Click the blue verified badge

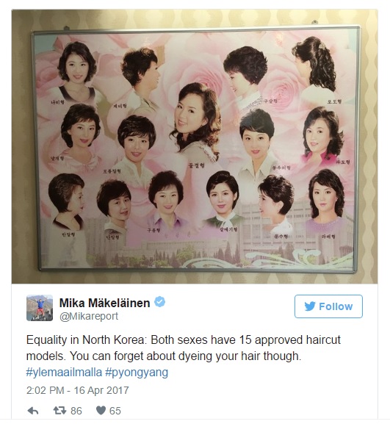point(159,302)
